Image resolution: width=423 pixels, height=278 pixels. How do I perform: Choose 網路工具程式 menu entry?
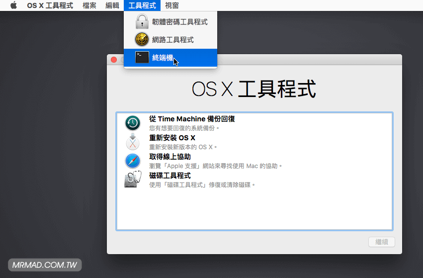point(172,40)
